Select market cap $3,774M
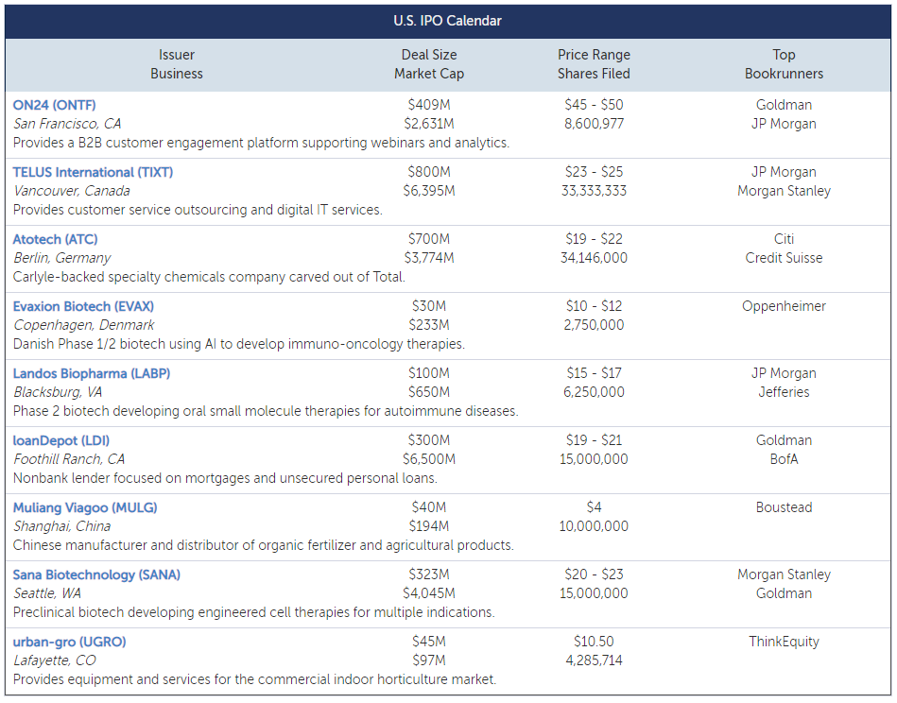 coord(429,258)
